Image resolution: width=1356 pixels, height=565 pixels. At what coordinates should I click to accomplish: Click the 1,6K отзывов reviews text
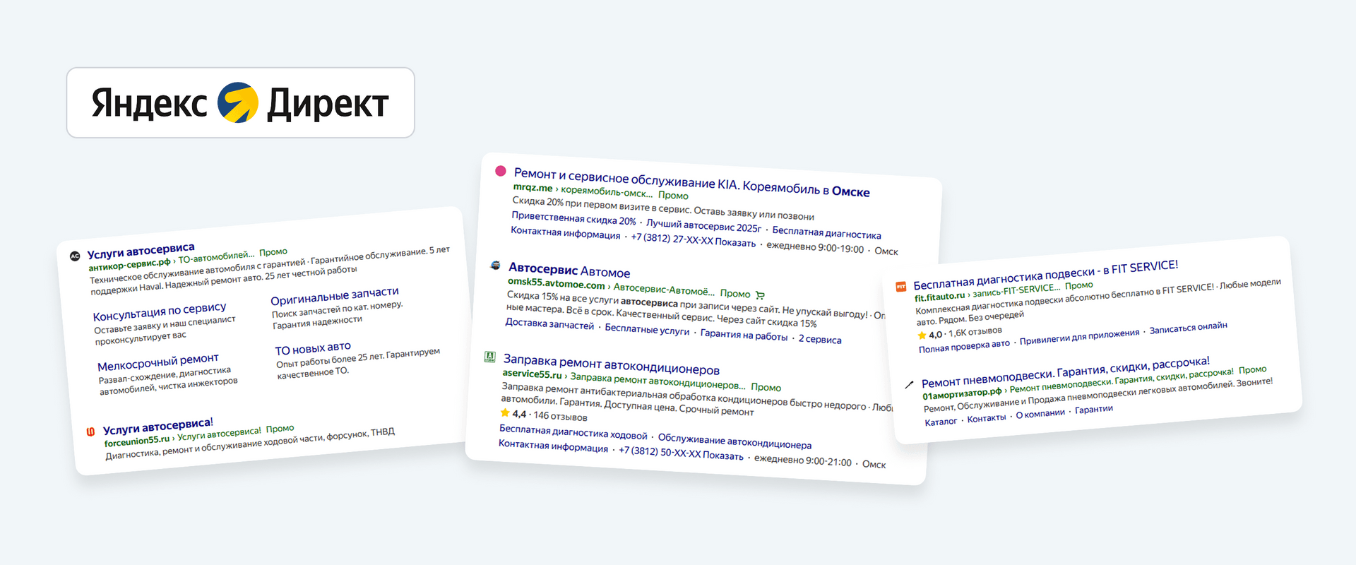(975, 332)
